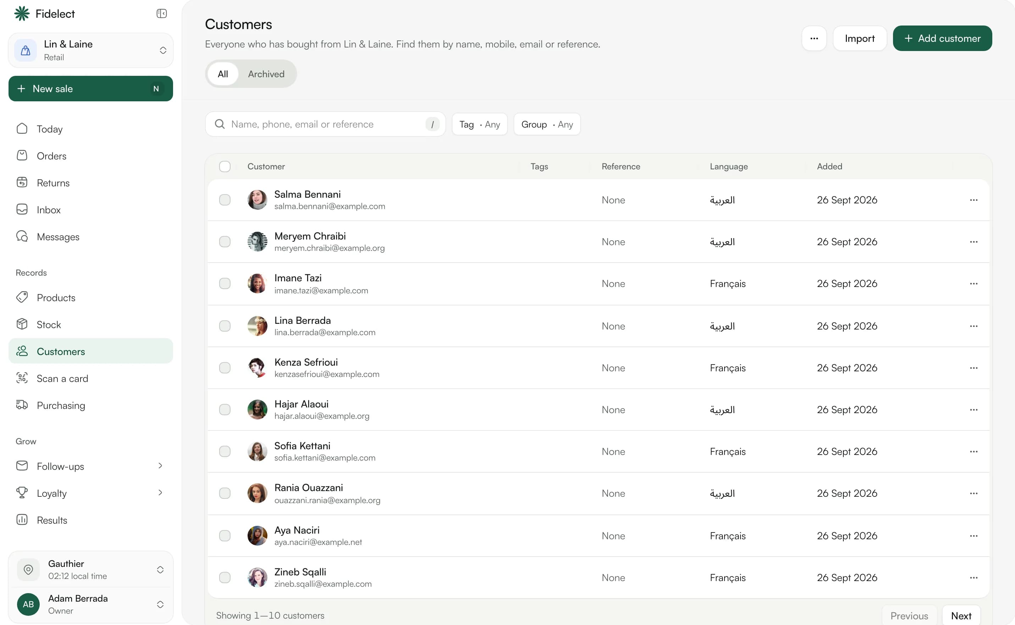Open Sofia Kettani's customer name

point(302,446)
